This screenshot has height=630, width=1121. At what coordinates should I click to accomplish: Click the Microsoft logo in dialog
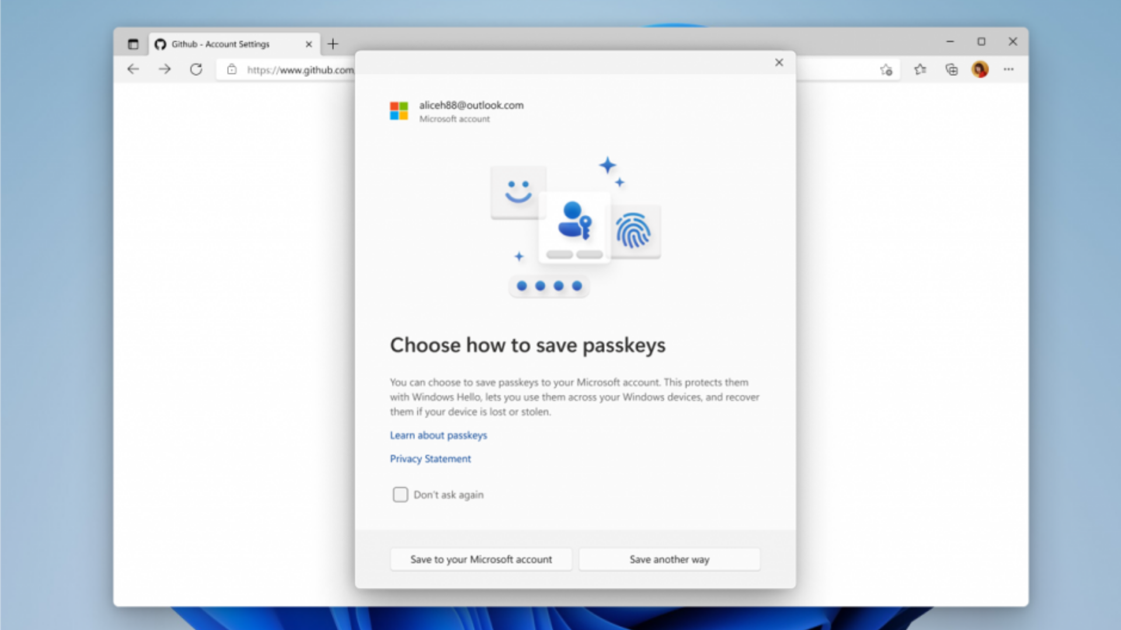coord(399,111)
